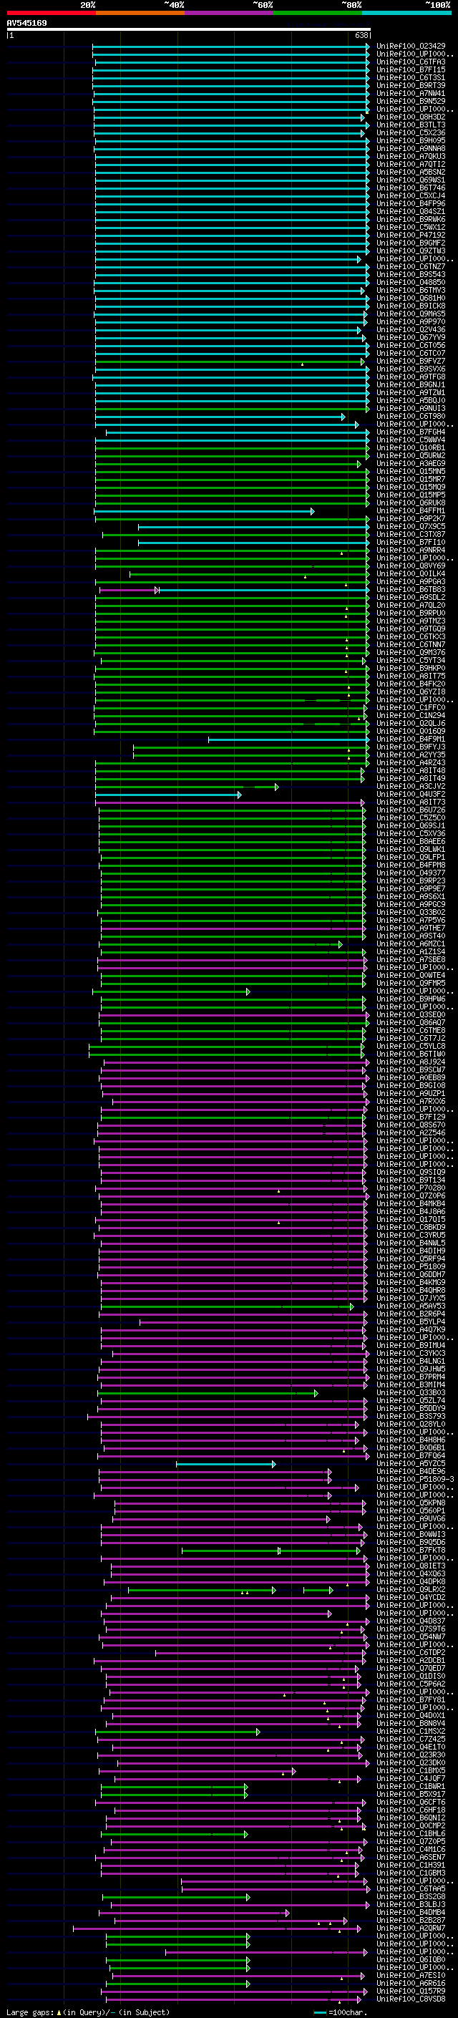This screenshot has width=458, height=2018.
Task: Select the UniRef100_B4FFM1 label
Action: click(410, 511)
